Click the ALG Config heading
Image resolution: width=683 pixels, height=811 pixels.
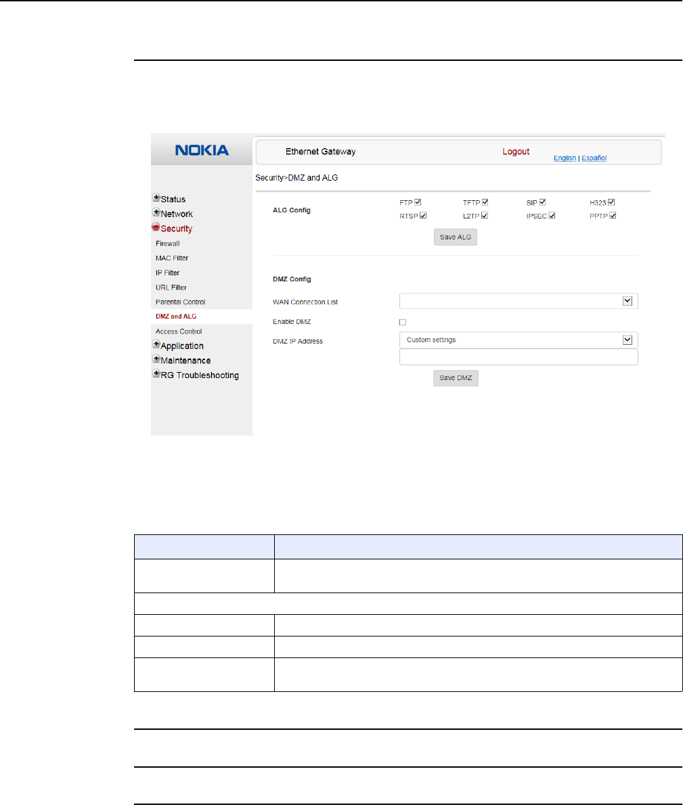(x=292, y=210)
